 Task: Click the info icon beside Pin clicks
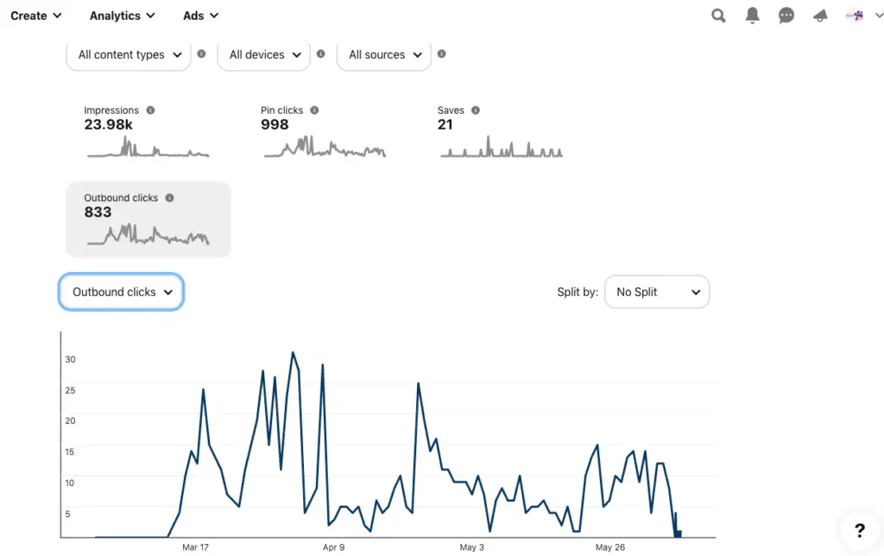click(x=314, y=110)
